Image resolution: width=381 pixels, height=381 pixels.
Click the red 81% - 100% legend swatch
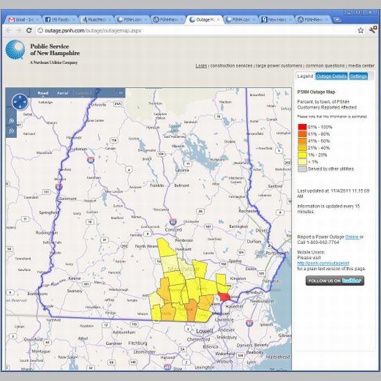point(302,127)
